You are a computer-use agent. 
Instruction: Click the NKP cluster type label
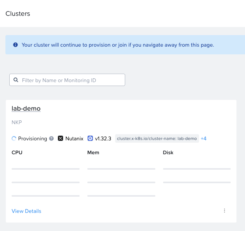coord(17,122)
